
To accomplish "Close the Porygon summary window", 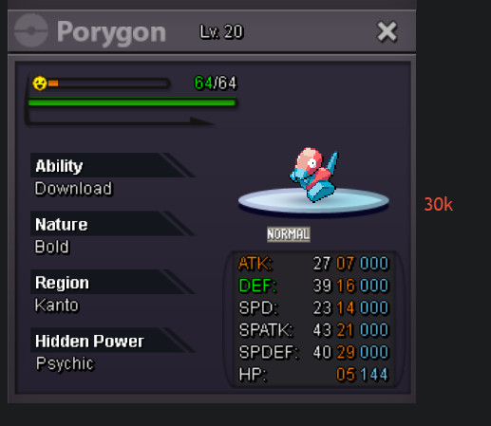I will coord(387,31).
